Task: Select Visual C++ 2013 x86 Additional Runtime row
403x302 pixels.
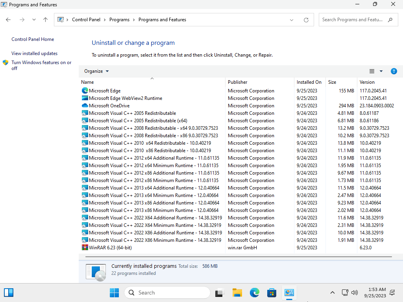Action: tap(240, 203)
